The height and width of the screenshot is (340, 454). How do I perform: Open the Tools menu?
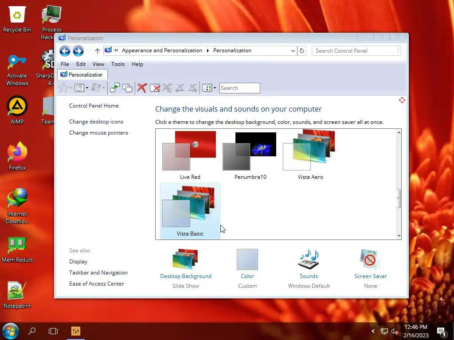point(118,64)
